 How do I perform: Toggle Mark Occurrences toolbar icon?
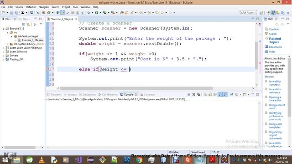point(63,13)
